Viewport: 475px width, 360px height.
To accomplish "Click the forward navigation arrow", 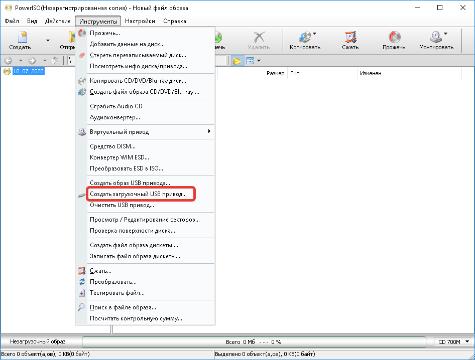I will (32, 61).
